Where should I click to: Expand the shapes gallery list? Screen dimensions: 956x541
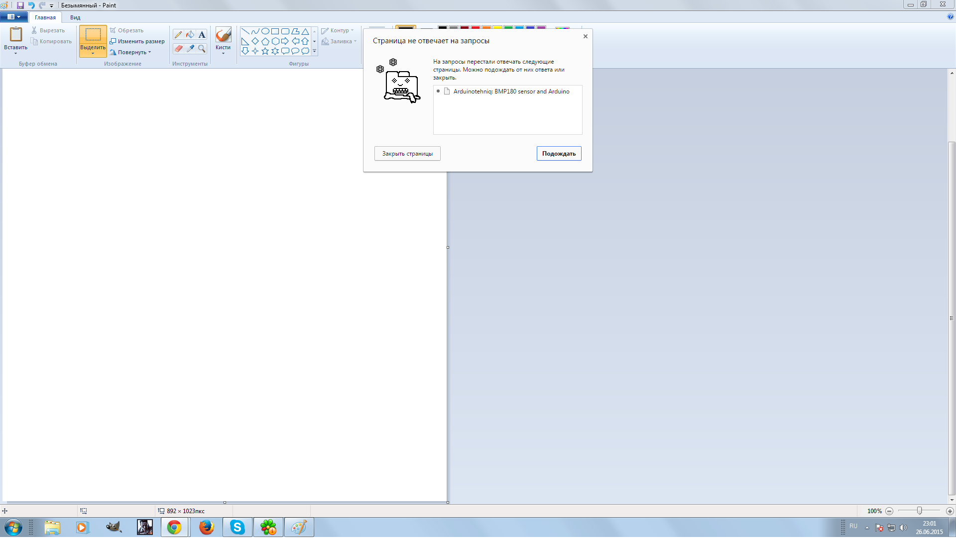[x=314, y=51]
